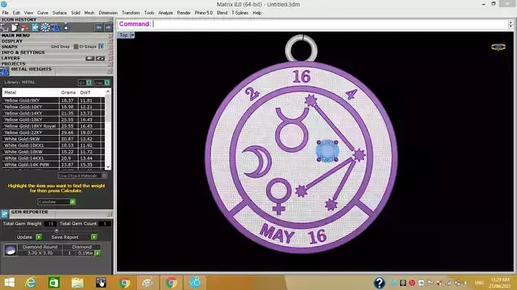
Task: Open the help question mark icon in taskbar
Action: [x=379, y=282]
